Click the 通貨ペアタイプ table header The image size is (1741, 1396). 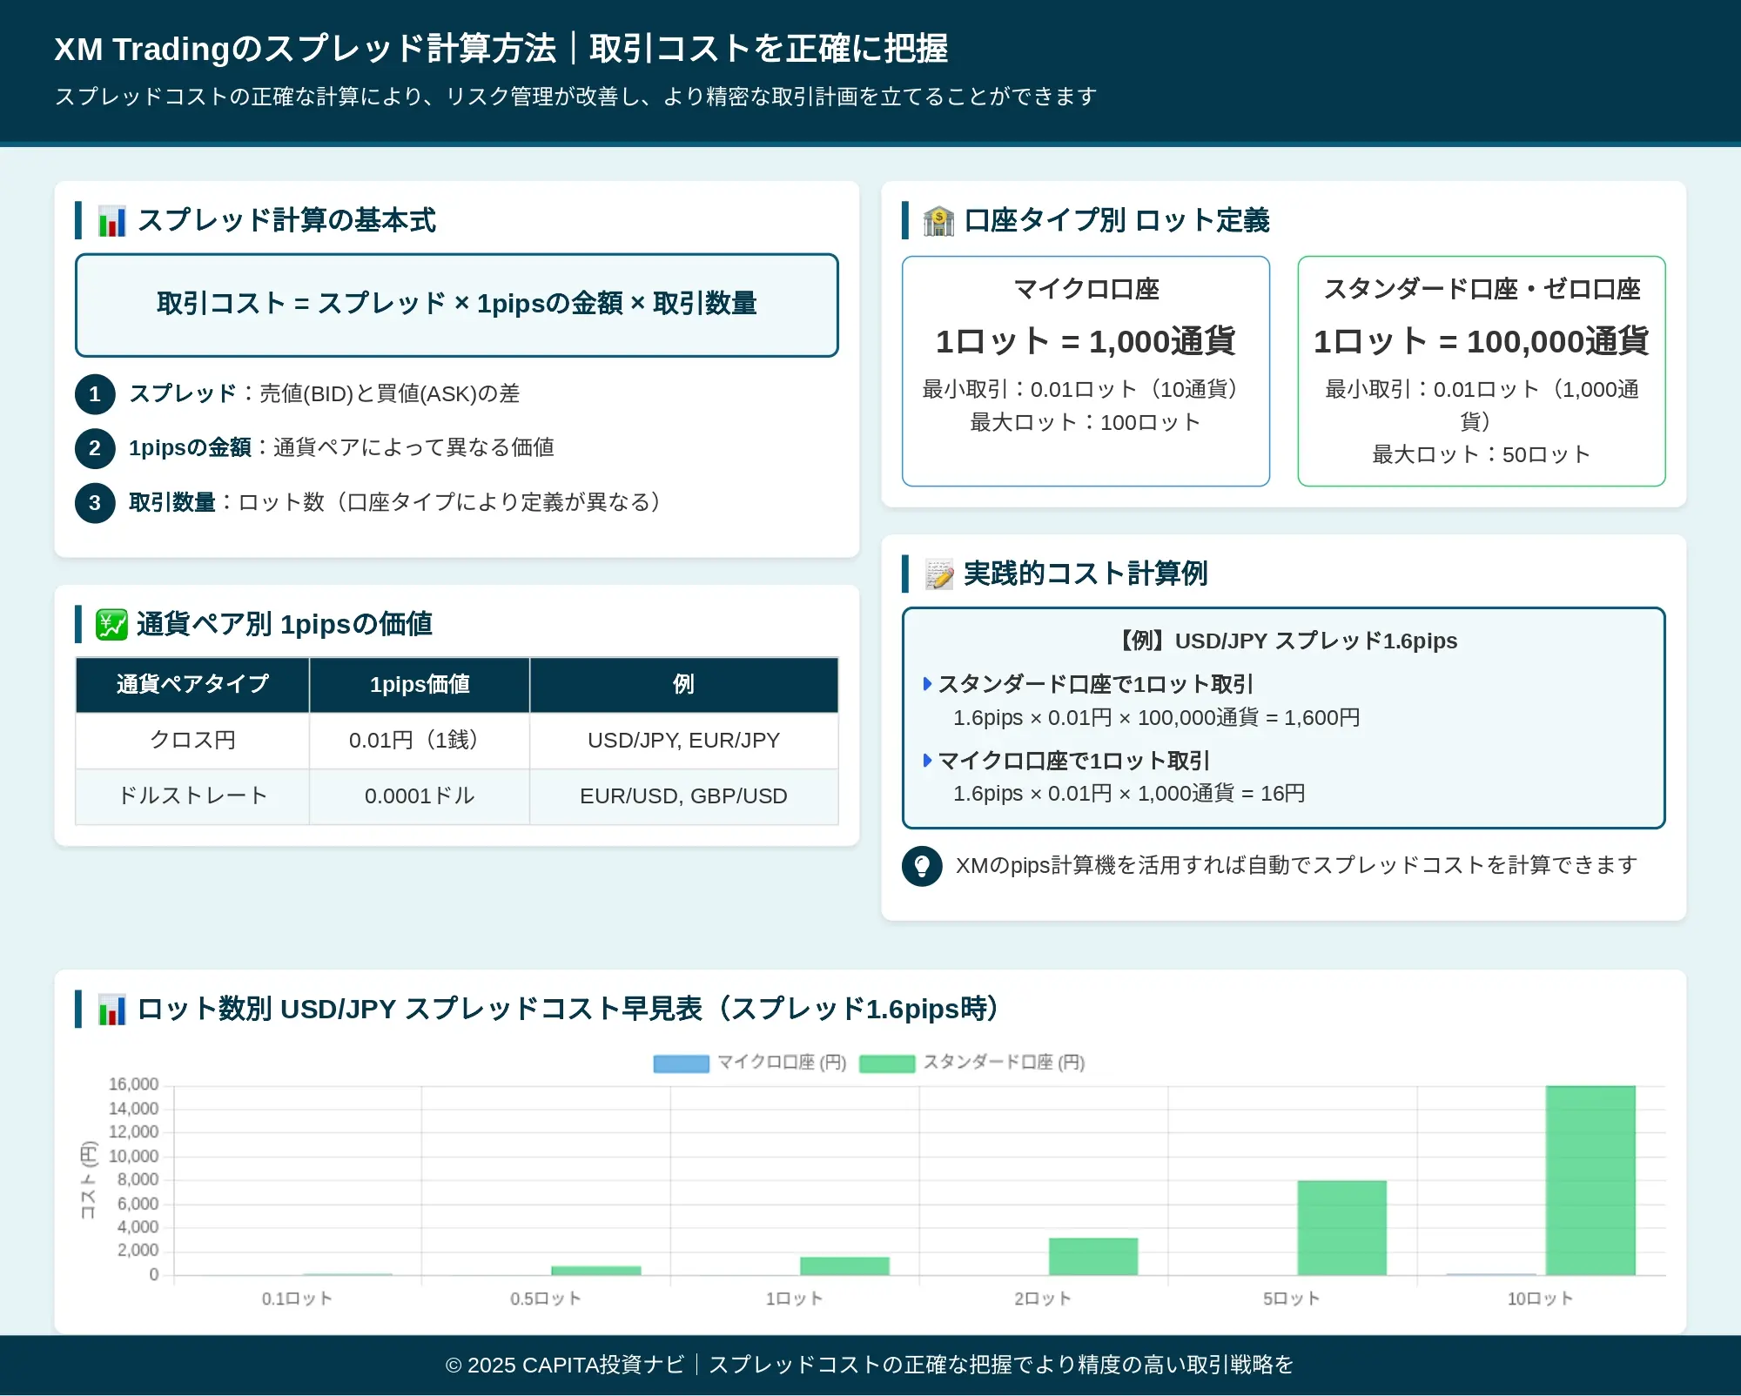pos(192,685)
